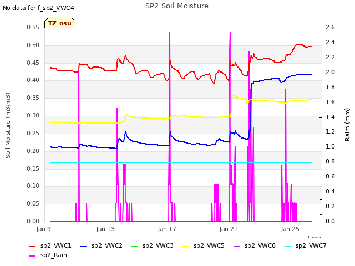Click the sp2_VWC7 legend entry
This screenshot has height=266, width=355.
(306, 245)
